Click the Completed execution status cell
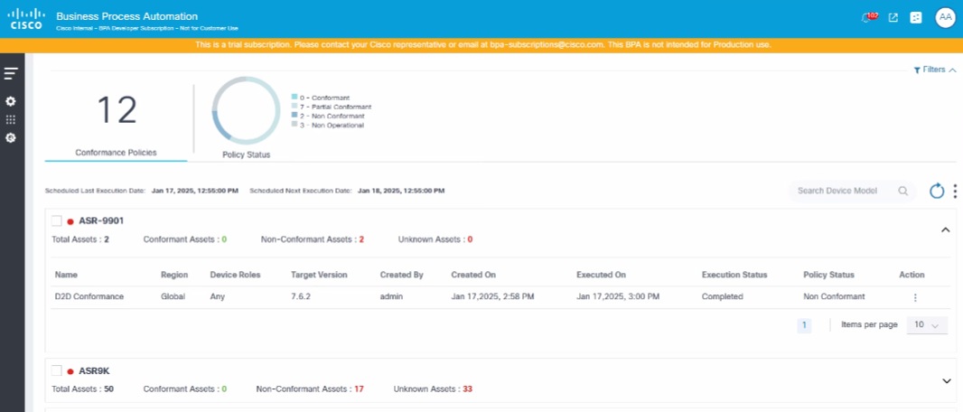This screenshot has width=963, height=412. (x=723, y=296)
